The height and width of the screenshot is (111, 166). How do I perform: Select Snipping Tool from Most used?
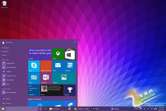(10, 63)
